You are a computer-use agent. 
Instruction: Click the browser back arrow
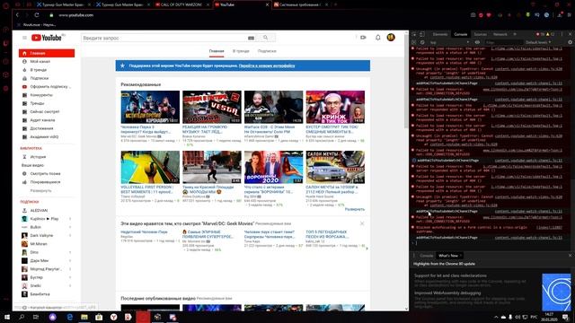pos(17,15)
